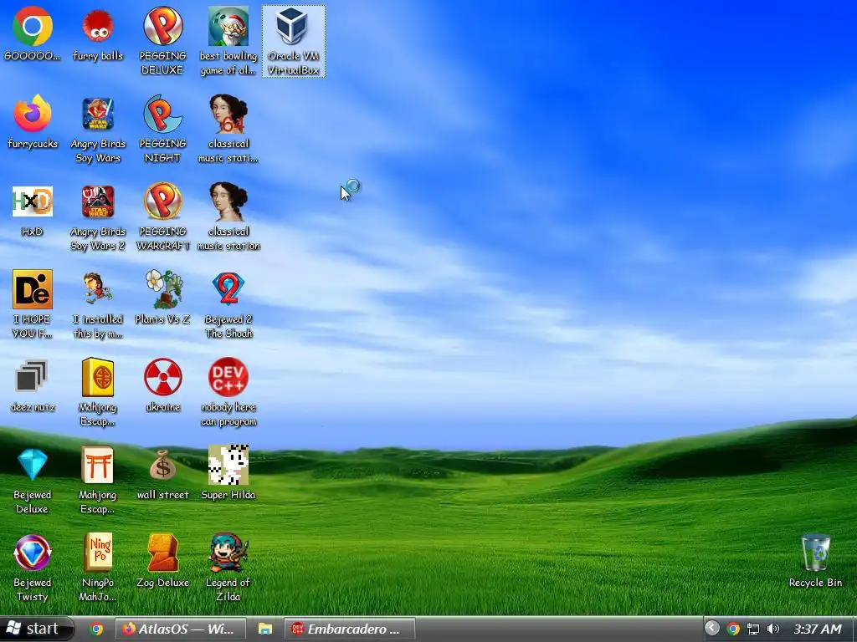Click the 3:37 AM taskbar clock

[818, 629]
